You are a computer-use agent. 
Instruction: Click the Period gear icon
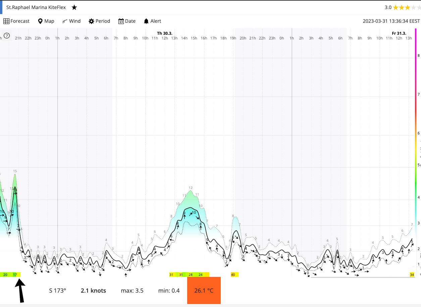pyautogui.click(x=91, y=21)
